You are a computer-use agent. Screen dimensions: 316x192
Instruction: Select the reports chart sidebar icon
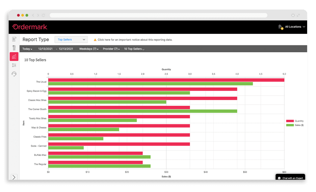click(14, 57)
